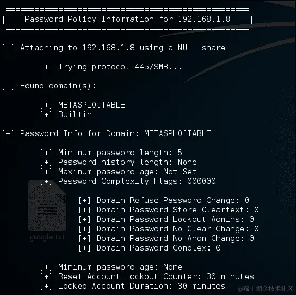Click the 'Attaching to 192.168.1.8' line
The height and width of the screenshot is (295, 296).
pos(114,48)
